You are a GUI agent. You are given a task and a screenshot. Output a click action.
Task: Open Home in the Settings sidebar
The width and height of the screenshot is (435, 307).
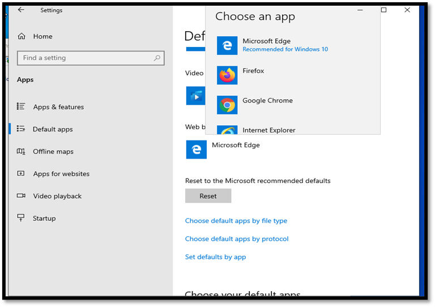coord(42,36)
